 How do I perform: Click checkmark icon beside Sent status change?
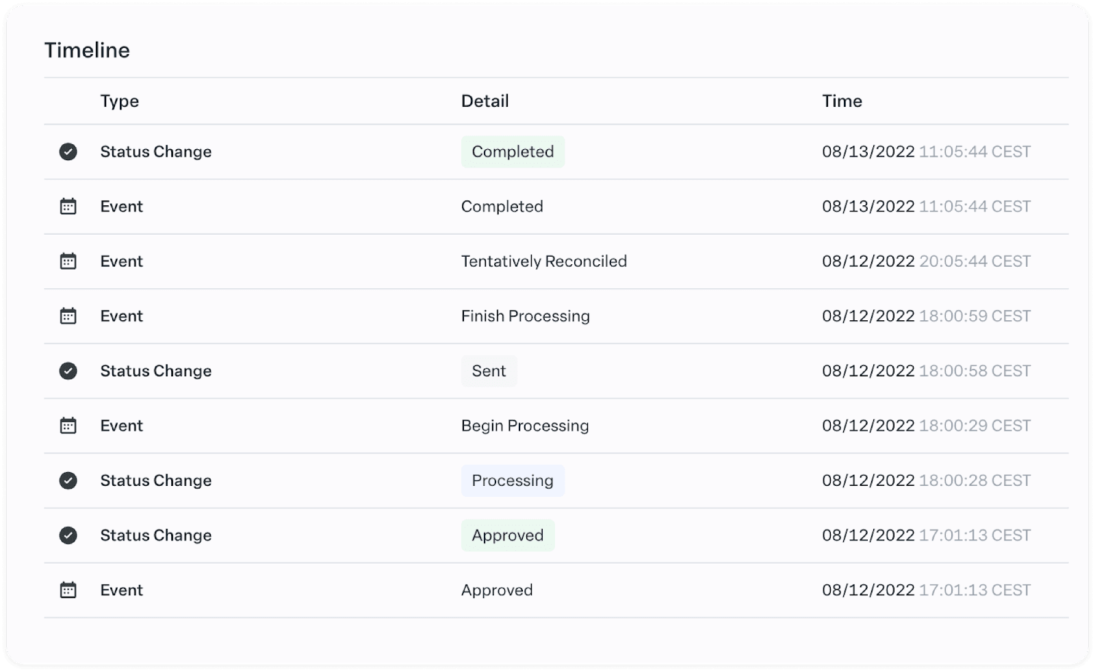68,371
